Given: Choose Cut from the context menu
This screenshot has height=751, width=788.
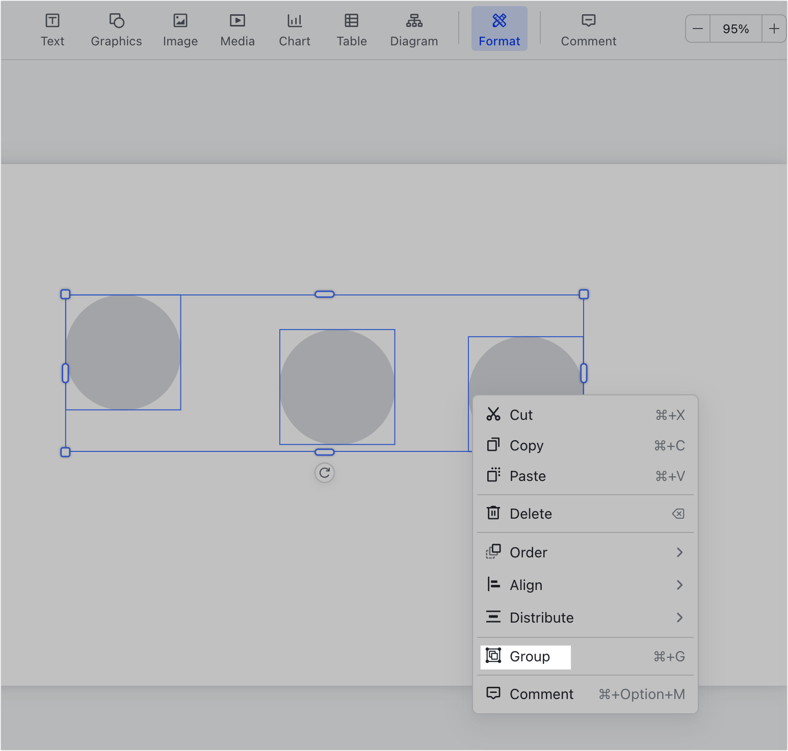Looking at the screenshot, I should pos(521,415).
